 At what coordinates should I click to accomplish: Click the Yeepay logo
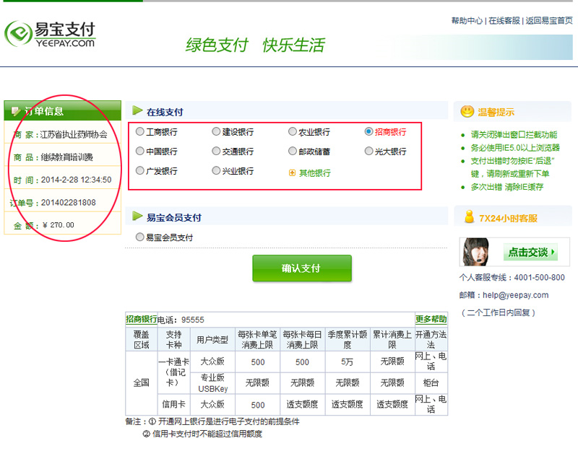[x=50, y=34]
